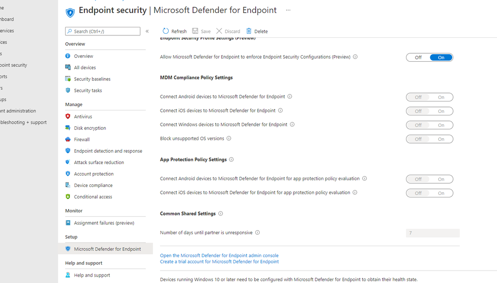The width and height of the screenshot is (497, 283).
Task: Click info icon next to Common Shared Settings
Action: (220, 214)
